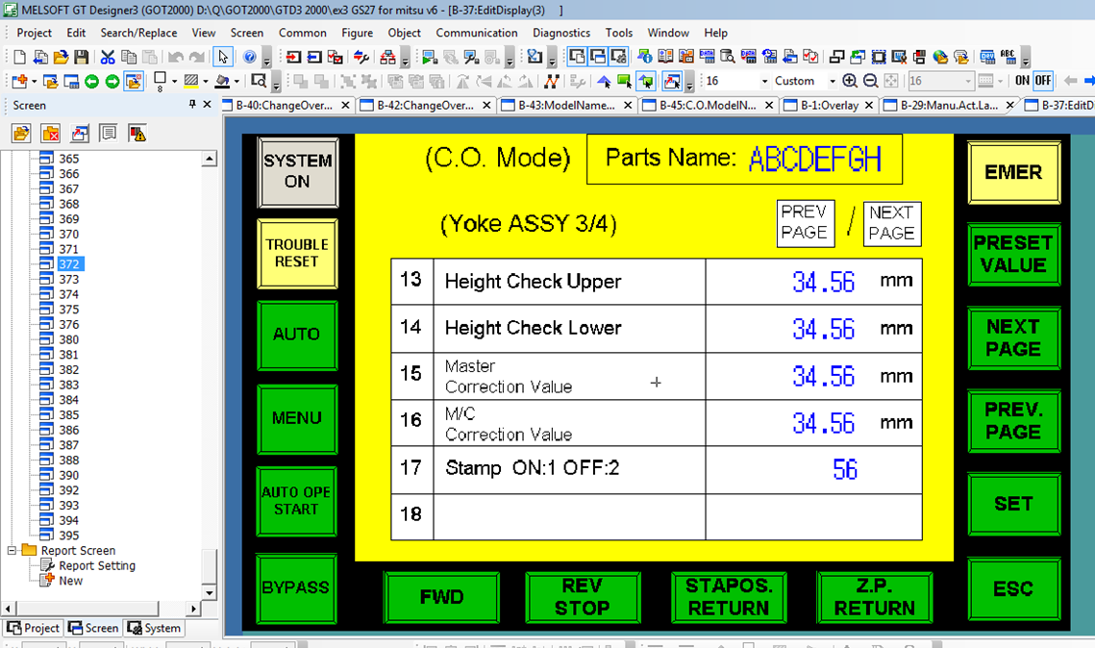
Task: Click the square line color swatch
Action: pyautogui.click(x=160, y=81)
